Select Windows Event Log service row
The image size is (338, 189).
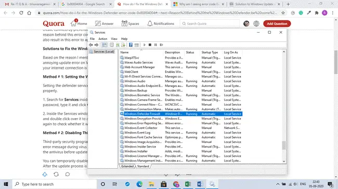(181, 133)
